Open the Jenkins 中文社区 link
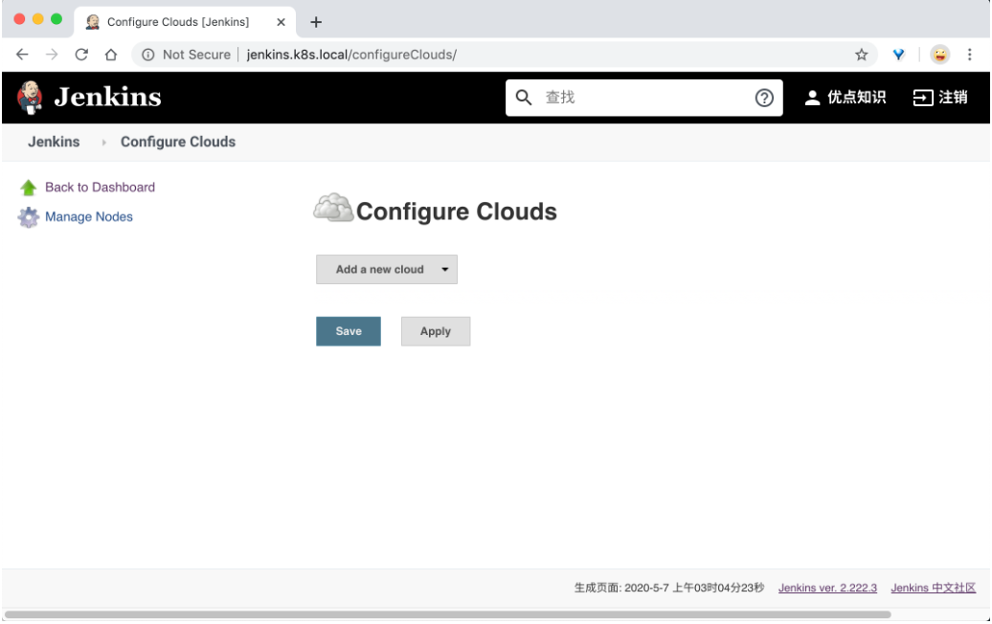This screenshot has width=992, height=624. pos(934,588)
